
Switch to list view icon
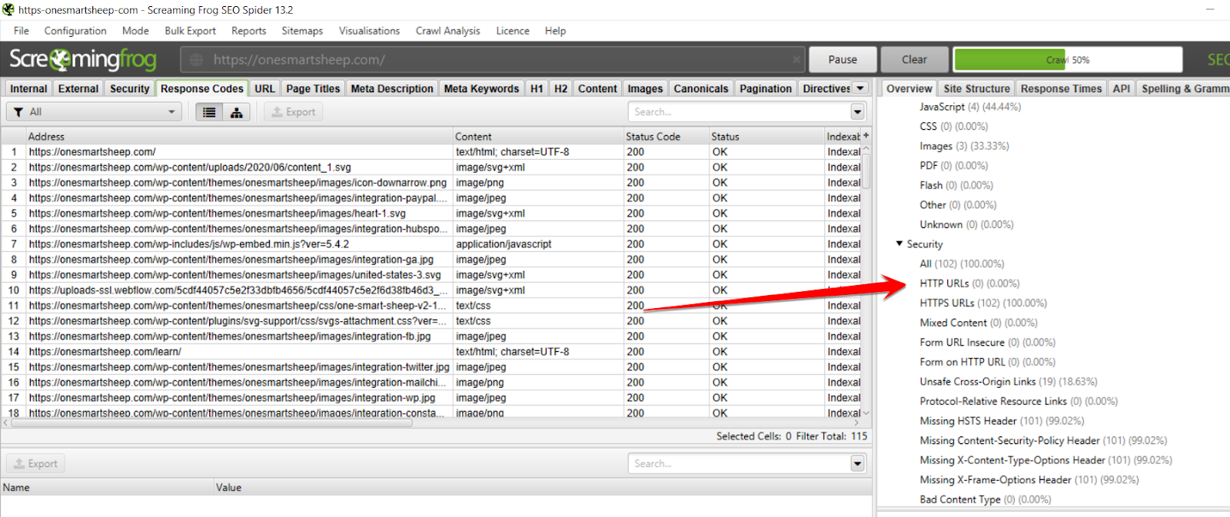pos(209,112)
